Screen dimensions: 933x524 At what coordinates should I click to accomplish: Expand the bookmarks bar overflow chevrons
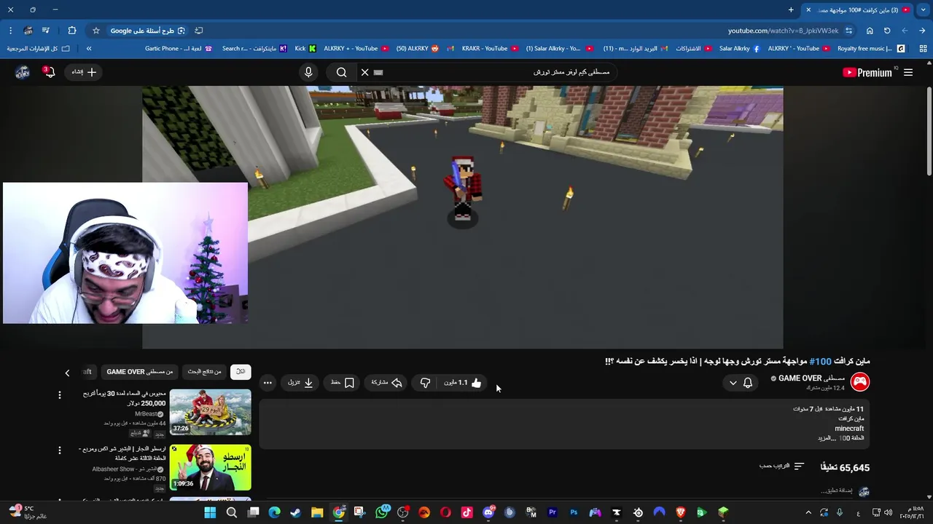(89, 49)
